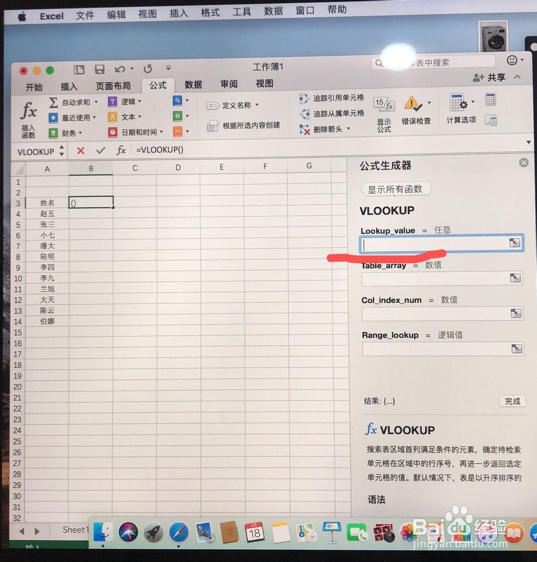Open Undo history dropdown arrow

click(x=132, y=69)
